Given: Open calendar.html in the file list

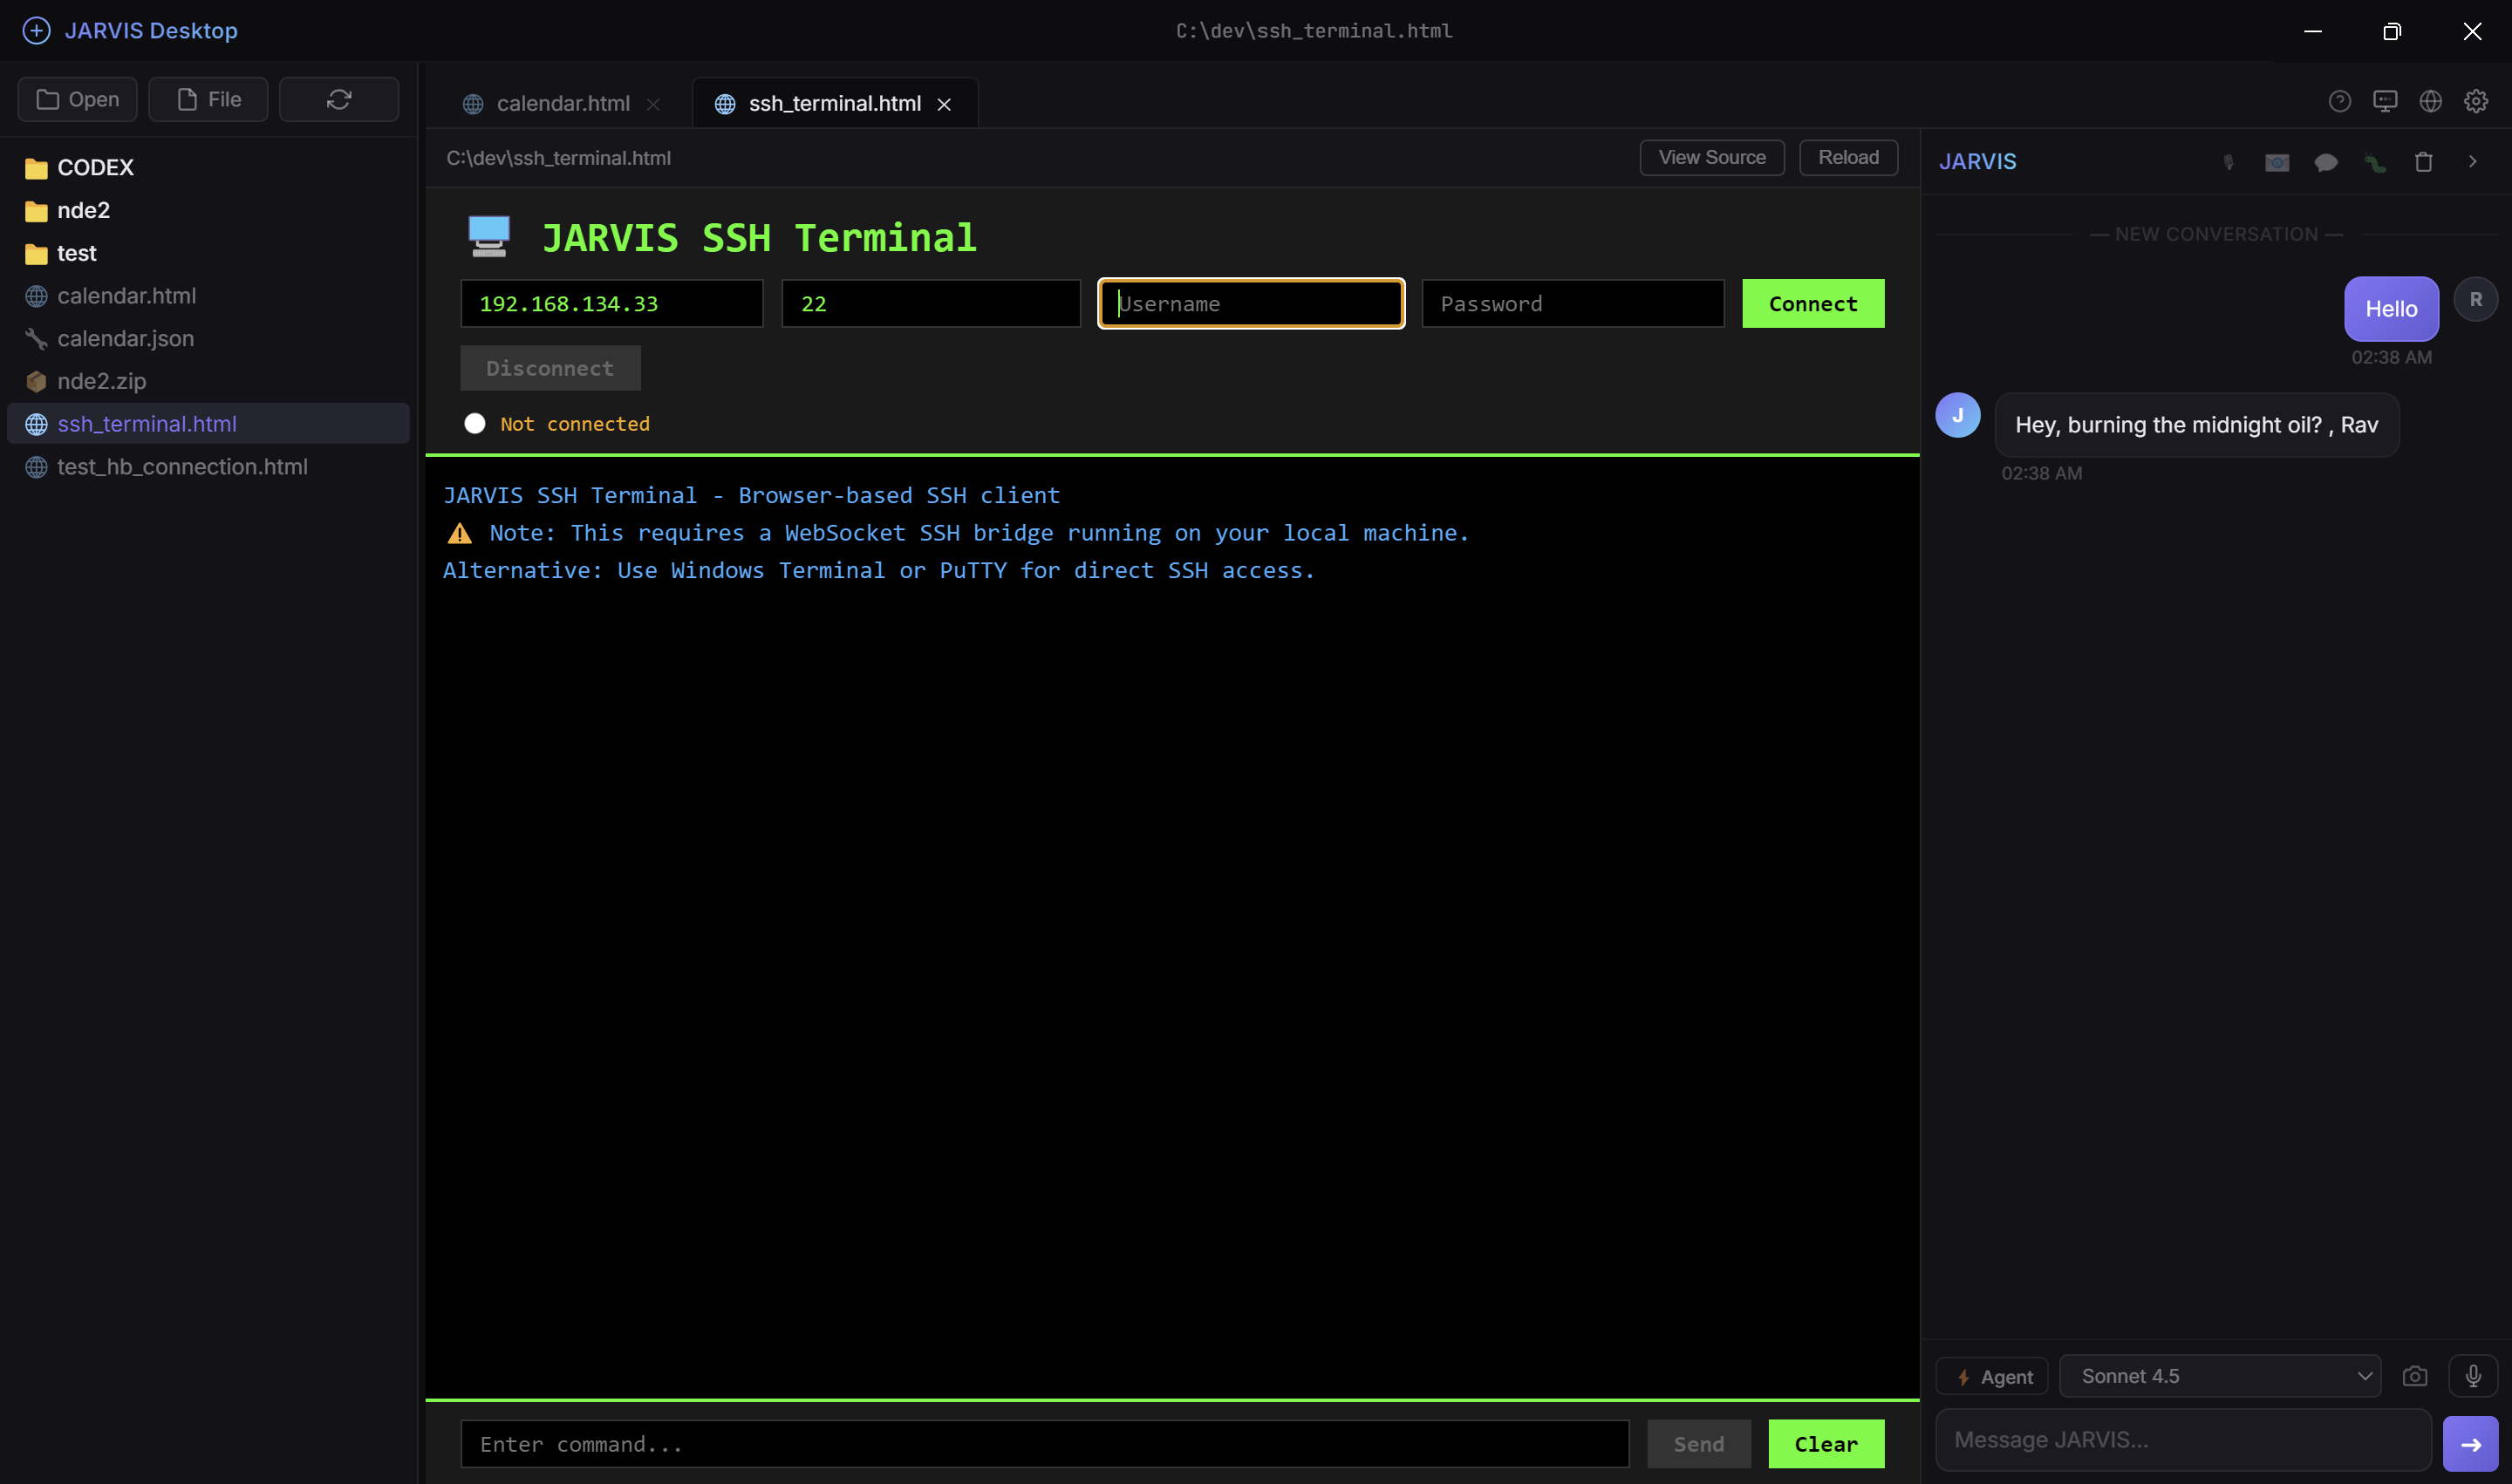Looking at the screenshot, I should [x=208, y=296].
